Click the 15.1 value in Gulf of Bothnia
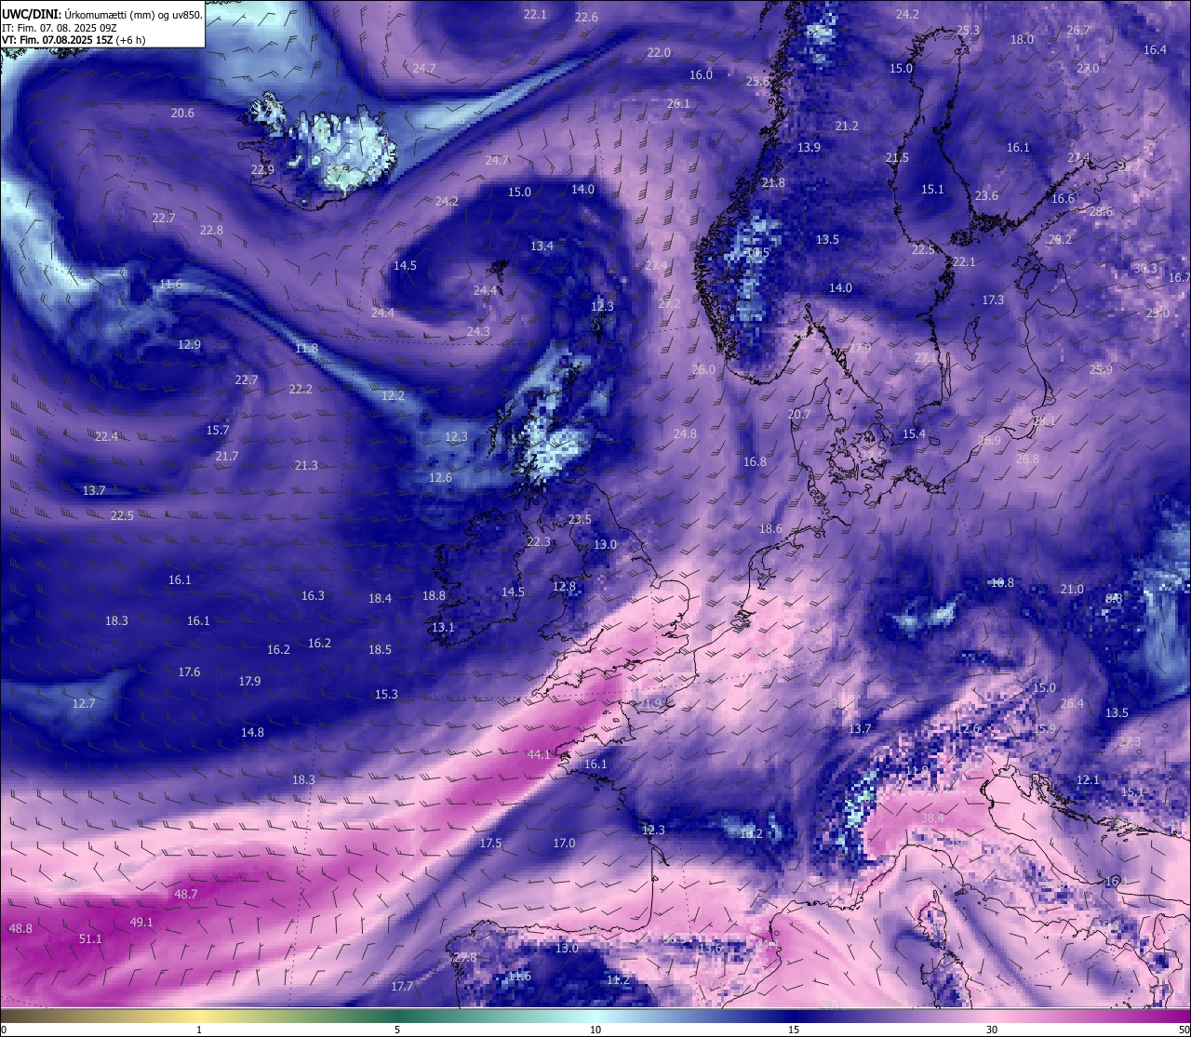Viewport: 1191px width, 1037px height. click(x=932, y=189)
